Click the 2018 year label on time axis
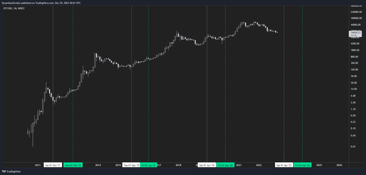366x175 pixels. point(178,165)
